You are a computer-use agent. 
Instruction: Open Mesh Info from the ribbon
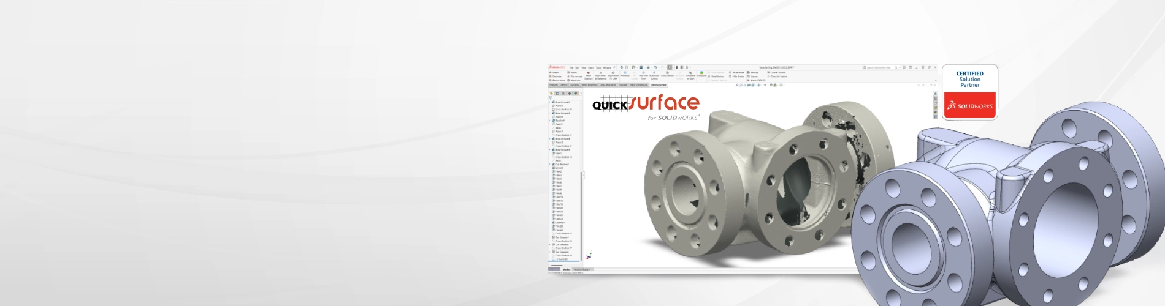[x=573, y=80]
